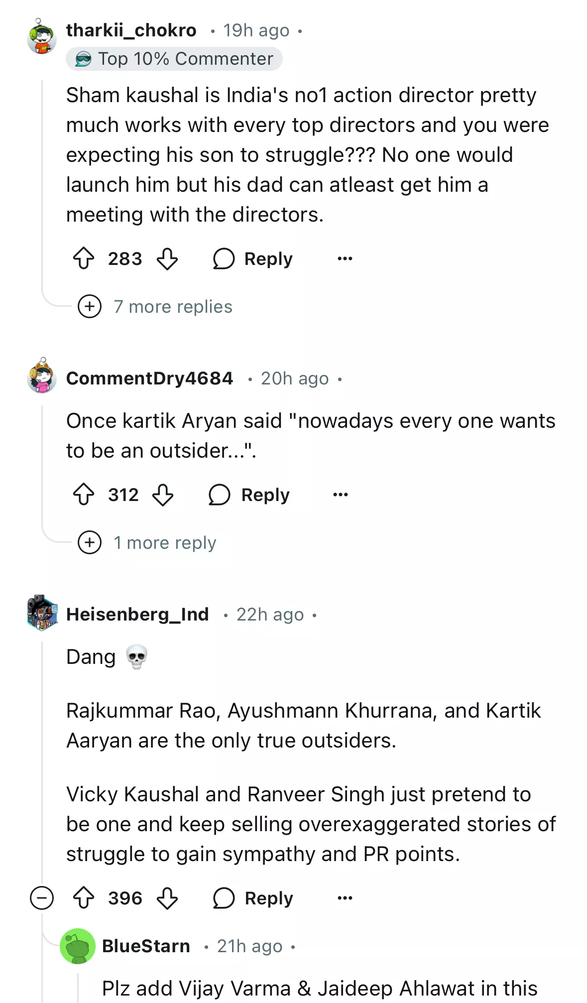This screenshot has width=587, height=1003.
Task: Downvote CommentDry4684's comment
Action: point(163,495)
